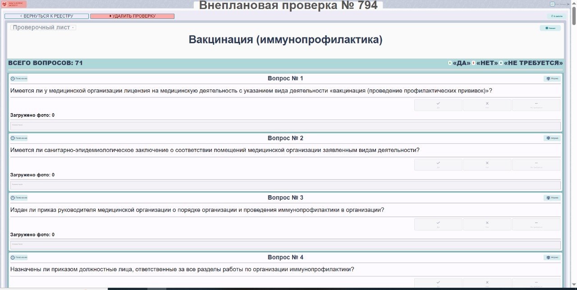Expand the 'Проверочный лист' dropdown
Image resolution: width=577 pixels, height=290 pixels.
[43, 28]
